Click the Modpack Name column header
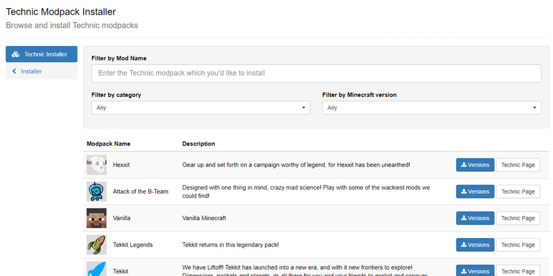This screenshot has height=276, width=553. point(109,144)
